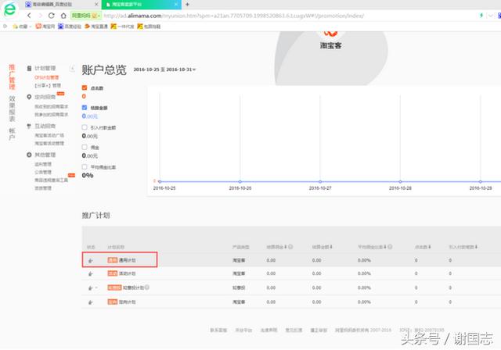Sort by the 点击数 column arrow
Screen dimensions: 501x350
click(430, 247)
